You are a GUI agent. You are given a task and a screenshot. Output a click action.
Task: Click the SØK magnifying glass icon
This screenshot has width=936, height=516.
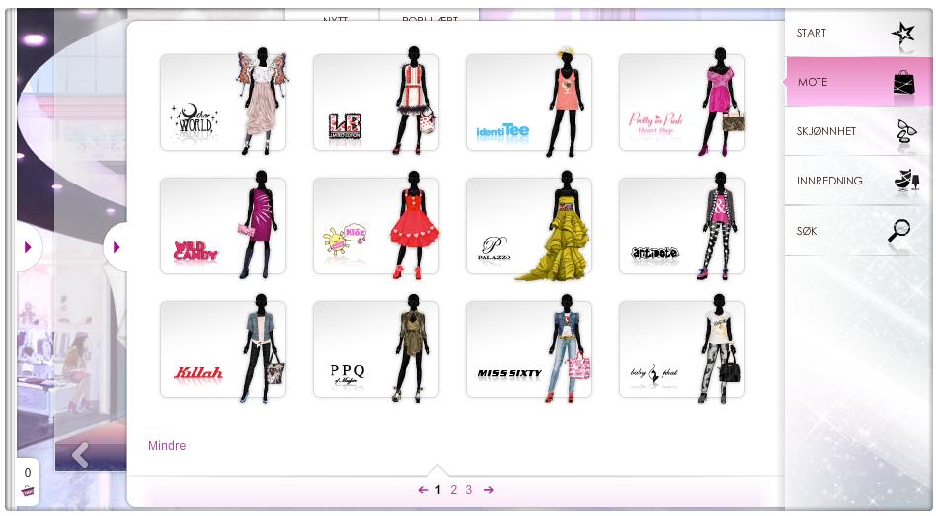(899, 230)
